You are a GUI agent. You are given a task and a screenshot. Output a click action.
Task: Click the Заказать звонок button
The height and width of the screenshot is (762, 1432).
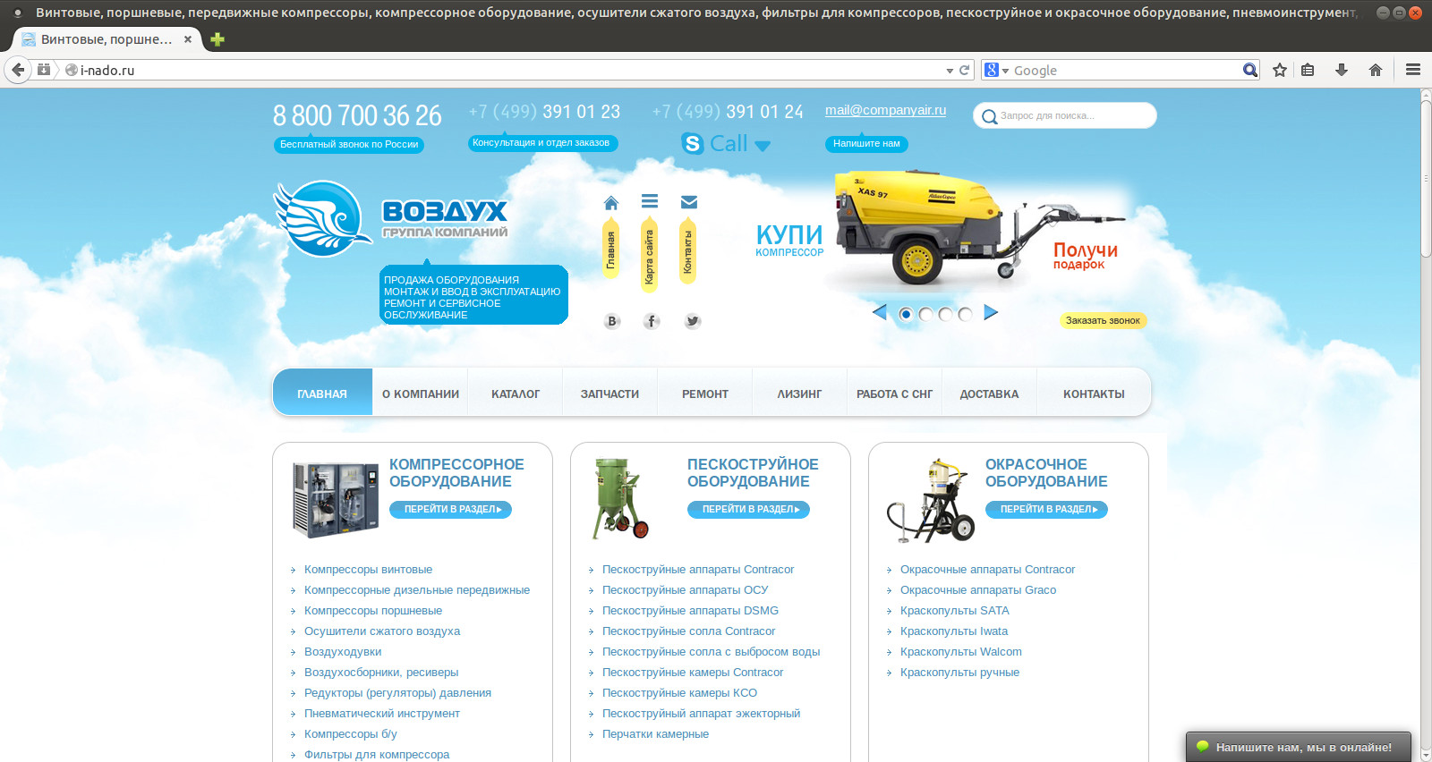click(1103, 320)
